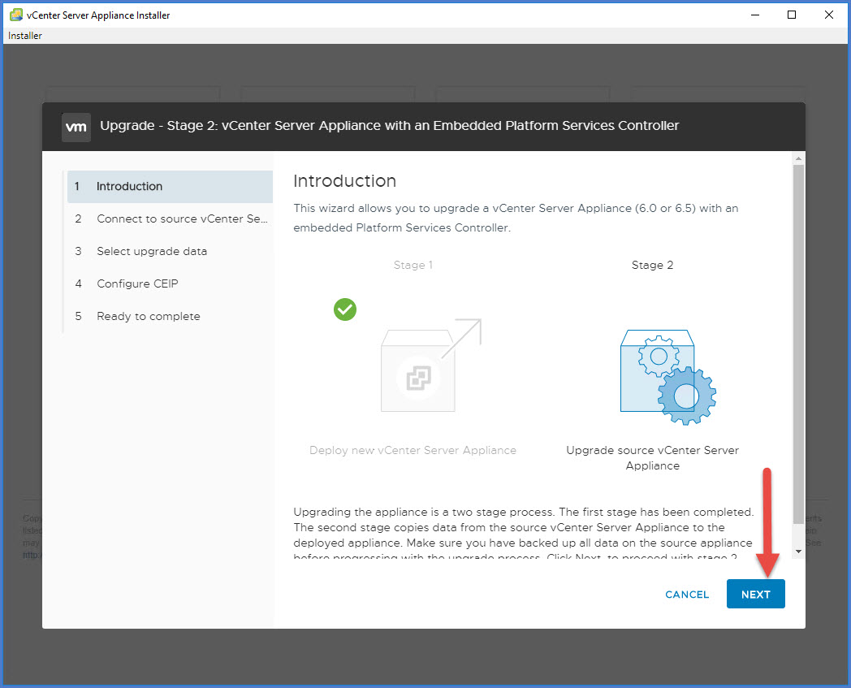Click the vertical scrollbar thumb
The image size is (851, 688).
[798, 341]
